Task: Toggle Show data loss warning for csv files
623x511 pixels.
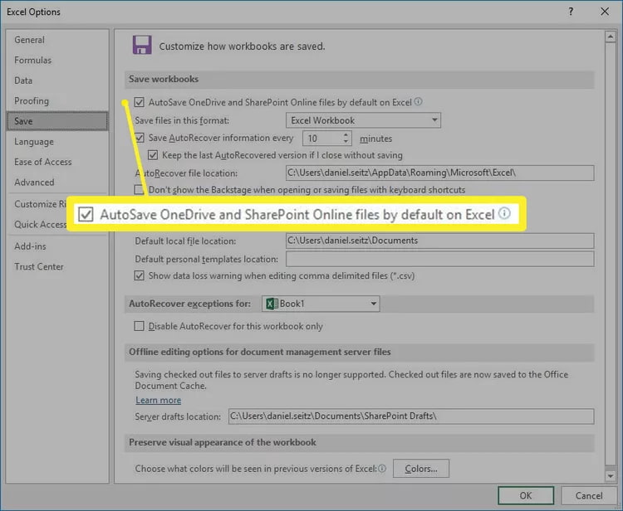Action: click(x=139, y=275)
